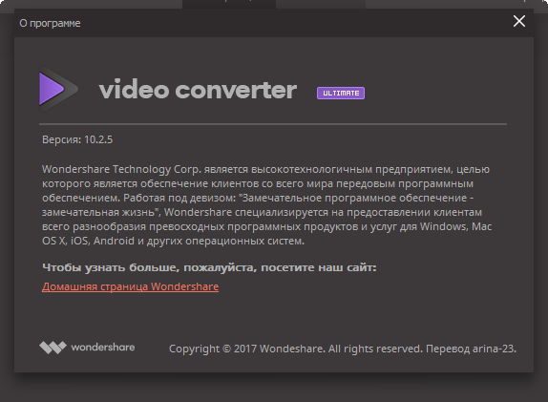Click the copyright 2017 Wondeshare line
This screenshot has width=548, height=402.
point(343,349)
